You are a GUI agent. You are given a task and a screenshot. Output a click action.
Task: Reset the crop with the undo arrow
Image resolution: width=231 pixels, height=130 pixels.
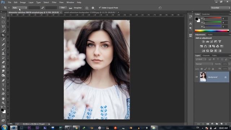160,8
